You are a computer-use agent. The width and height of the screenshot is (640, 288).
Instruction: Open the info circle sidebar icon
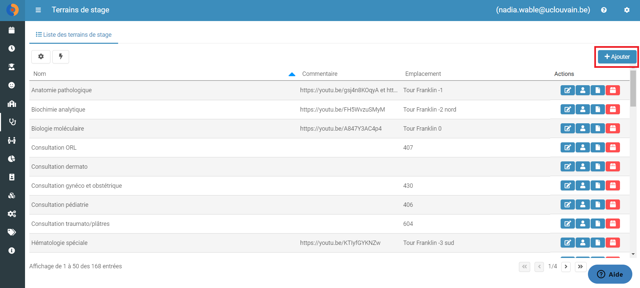(12, 251)
